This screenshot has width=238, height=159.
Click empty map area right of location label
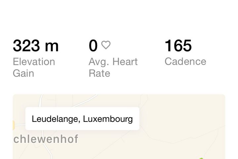coord(182,119)
